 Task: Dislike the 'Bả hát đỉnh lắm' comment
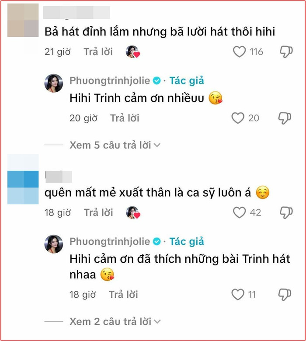click(286, 52)
